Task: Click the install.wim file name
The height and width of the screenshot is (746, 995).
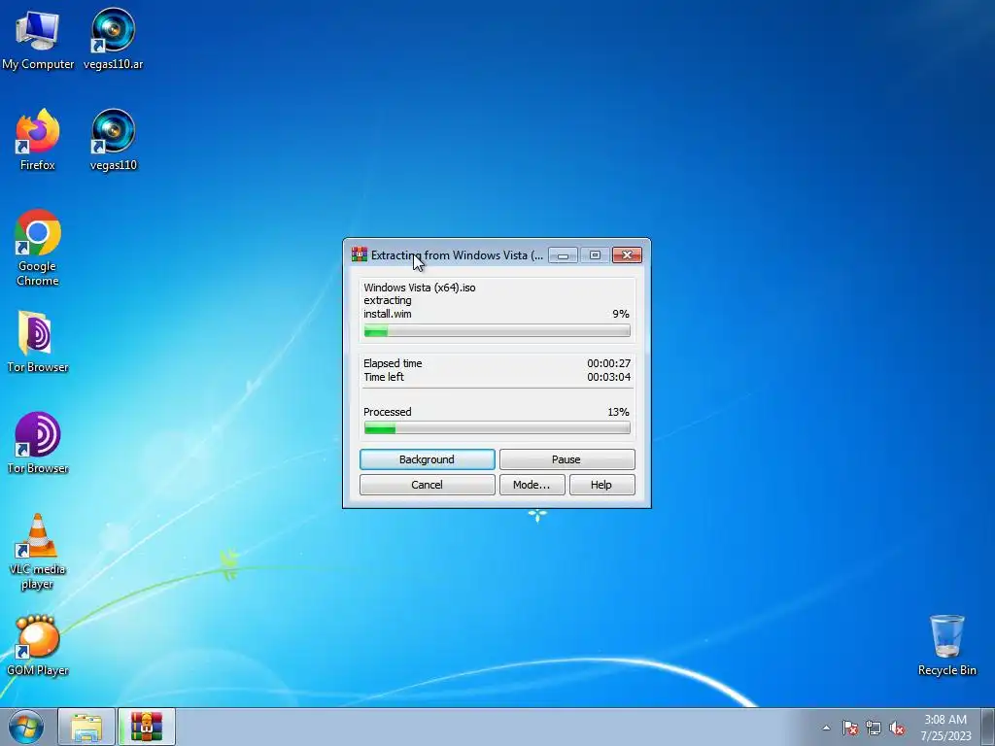Action: point(387,314)
